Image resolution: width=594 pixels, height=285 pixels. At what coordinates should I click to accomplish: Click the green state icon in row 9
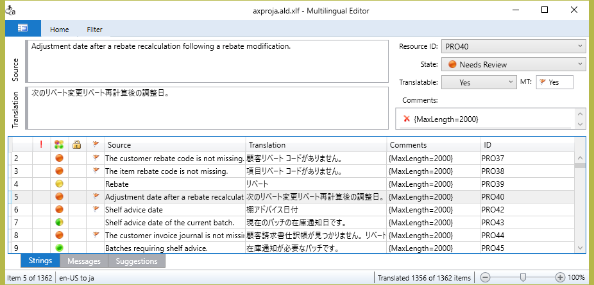click(59, 248)
